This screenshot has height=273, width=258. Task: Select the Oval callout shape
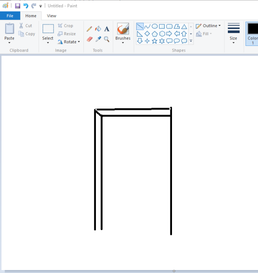click(x=177, y=41)
